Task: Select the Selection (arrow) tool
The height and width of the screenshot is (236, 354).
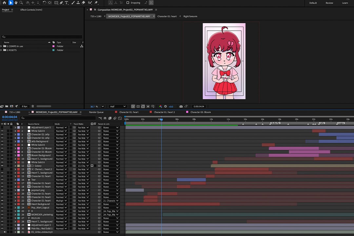Action: click(10, 3)
